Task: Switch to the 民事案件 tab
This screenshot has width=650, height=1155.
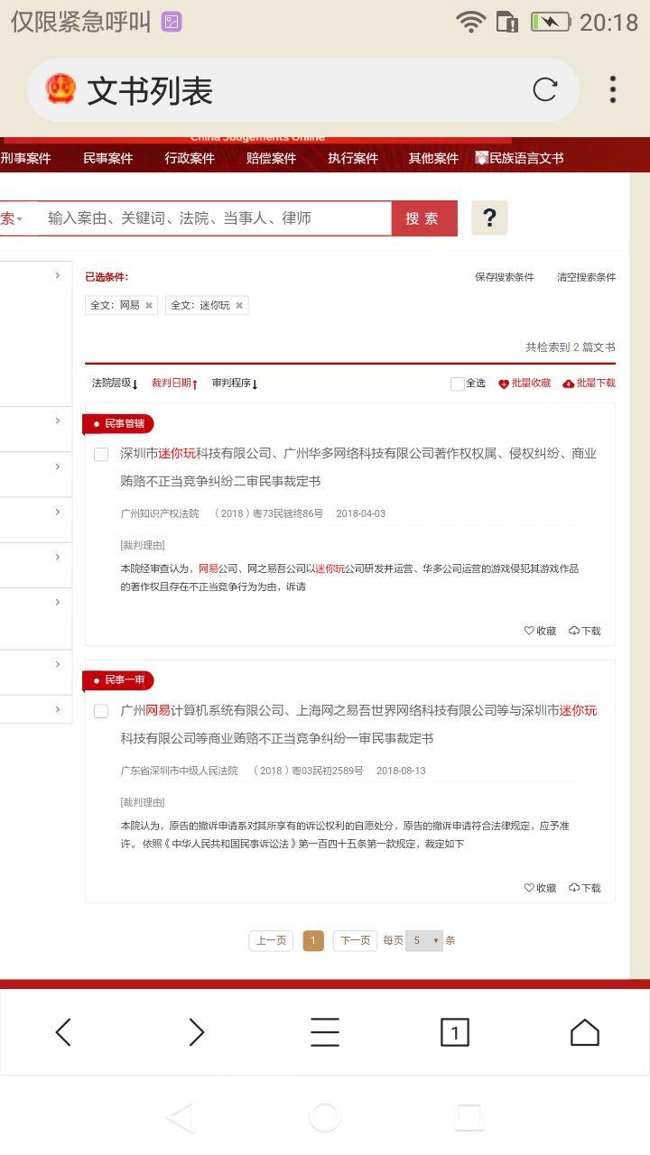Action: [x=108, y=159]
